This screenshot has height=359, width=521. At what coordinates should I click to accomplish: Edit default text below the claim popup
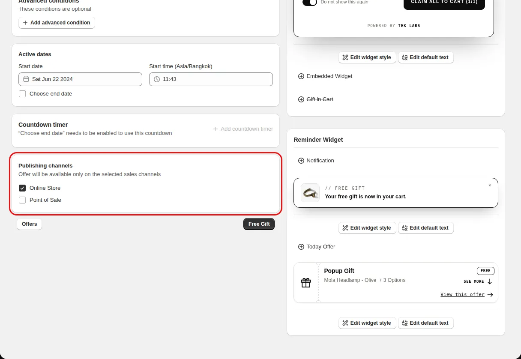pos(426,57)
